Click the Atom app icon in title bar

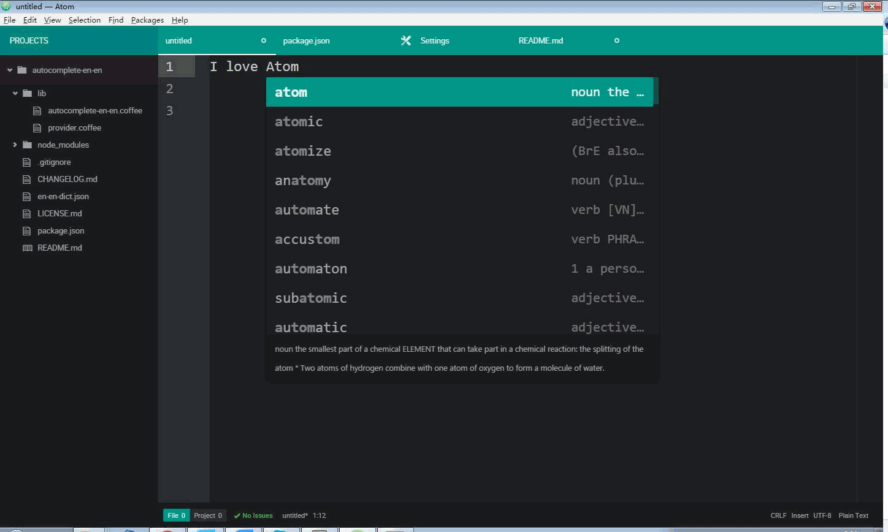point(6,6)
